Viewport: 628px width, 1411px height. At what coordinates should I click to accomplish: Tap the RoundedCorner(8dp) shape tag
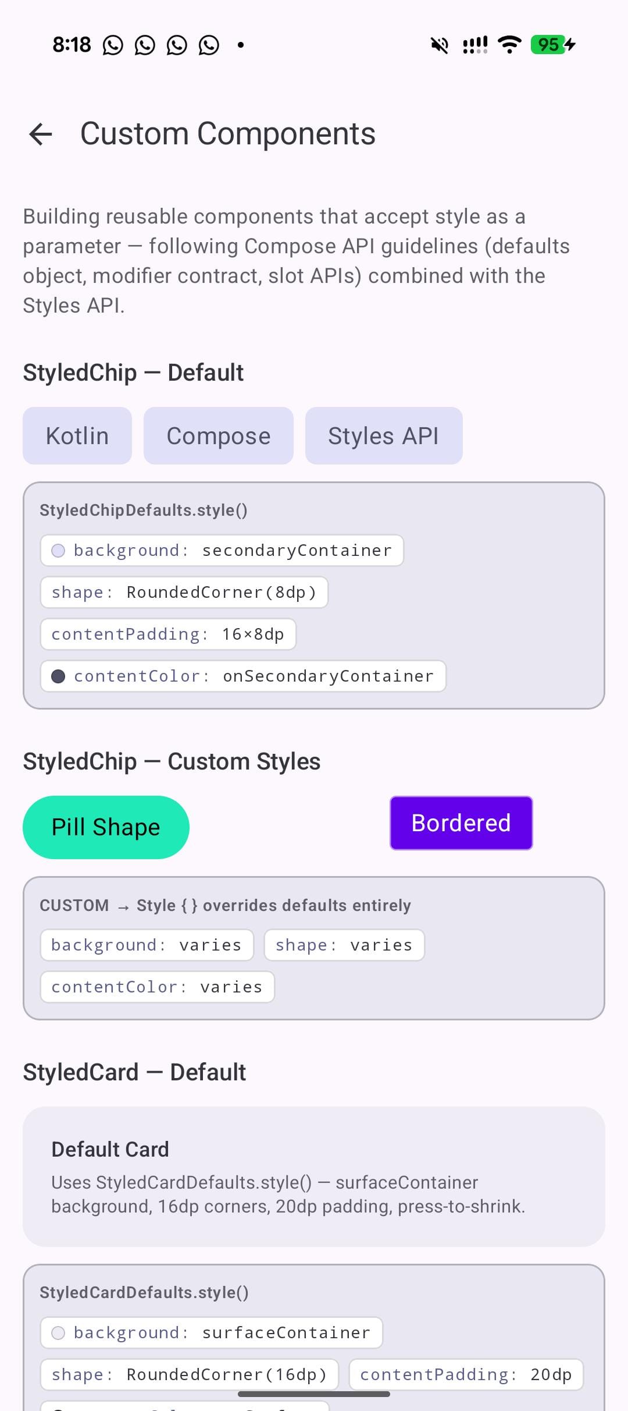pyautogui.click(x=184, y=593)
